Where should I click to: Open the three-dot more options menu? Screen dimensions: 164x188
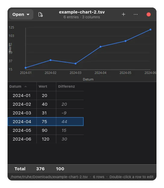[136, 14]
